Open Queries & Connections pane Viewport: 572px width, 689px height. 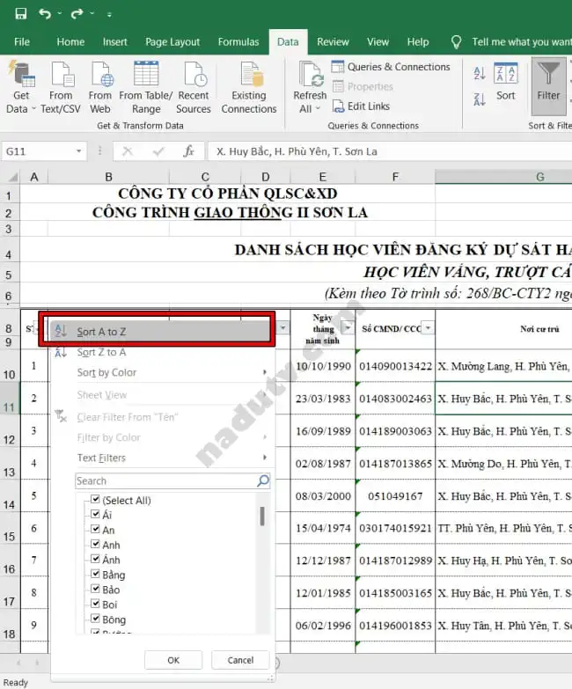click(x=391, y=67)
